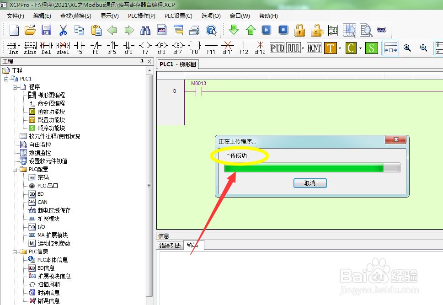Create a new file with toolbar icon
This screenshot has height=305, width=443.
14,30
